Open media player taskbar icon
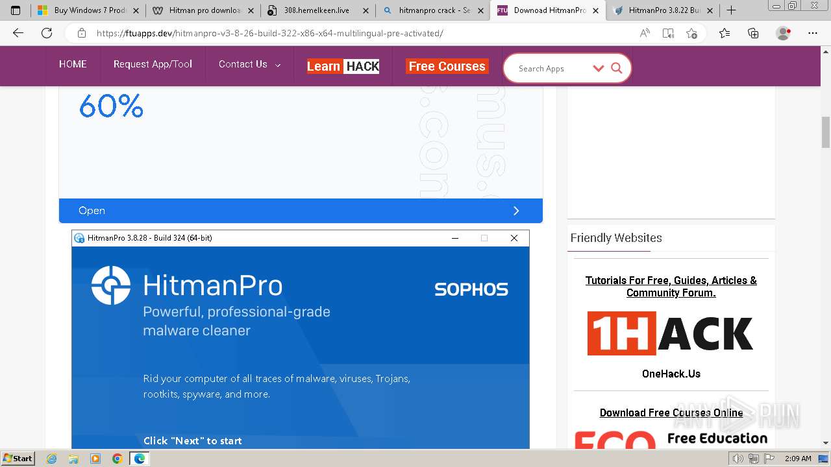The height and width of the screenshot is (467, 831). click(95, 459)
